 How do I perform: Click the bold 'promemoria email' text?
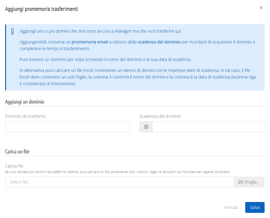90,42
